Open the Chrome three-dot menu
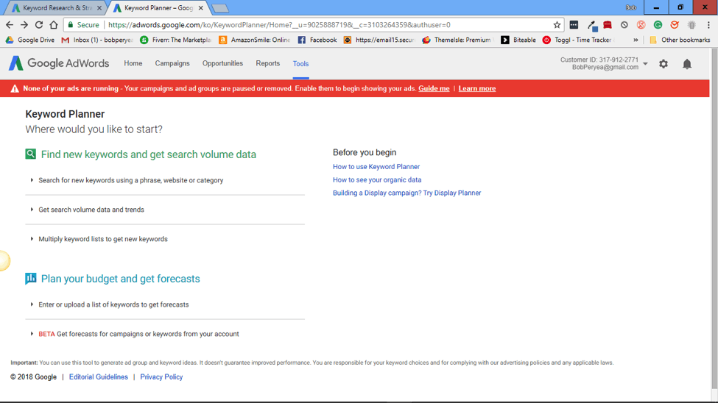This screenshot has height=403, width=718. coord(708,25)
